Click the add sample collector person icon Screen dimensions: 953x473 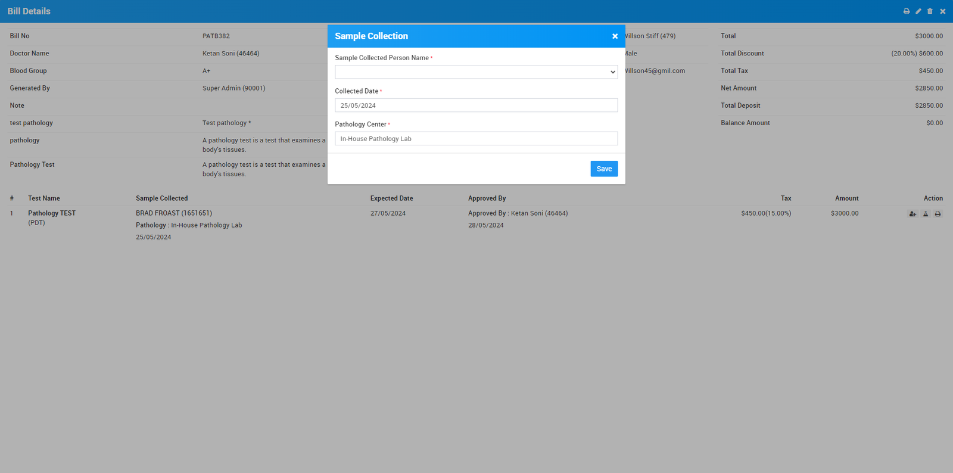[x=912, y=214]
